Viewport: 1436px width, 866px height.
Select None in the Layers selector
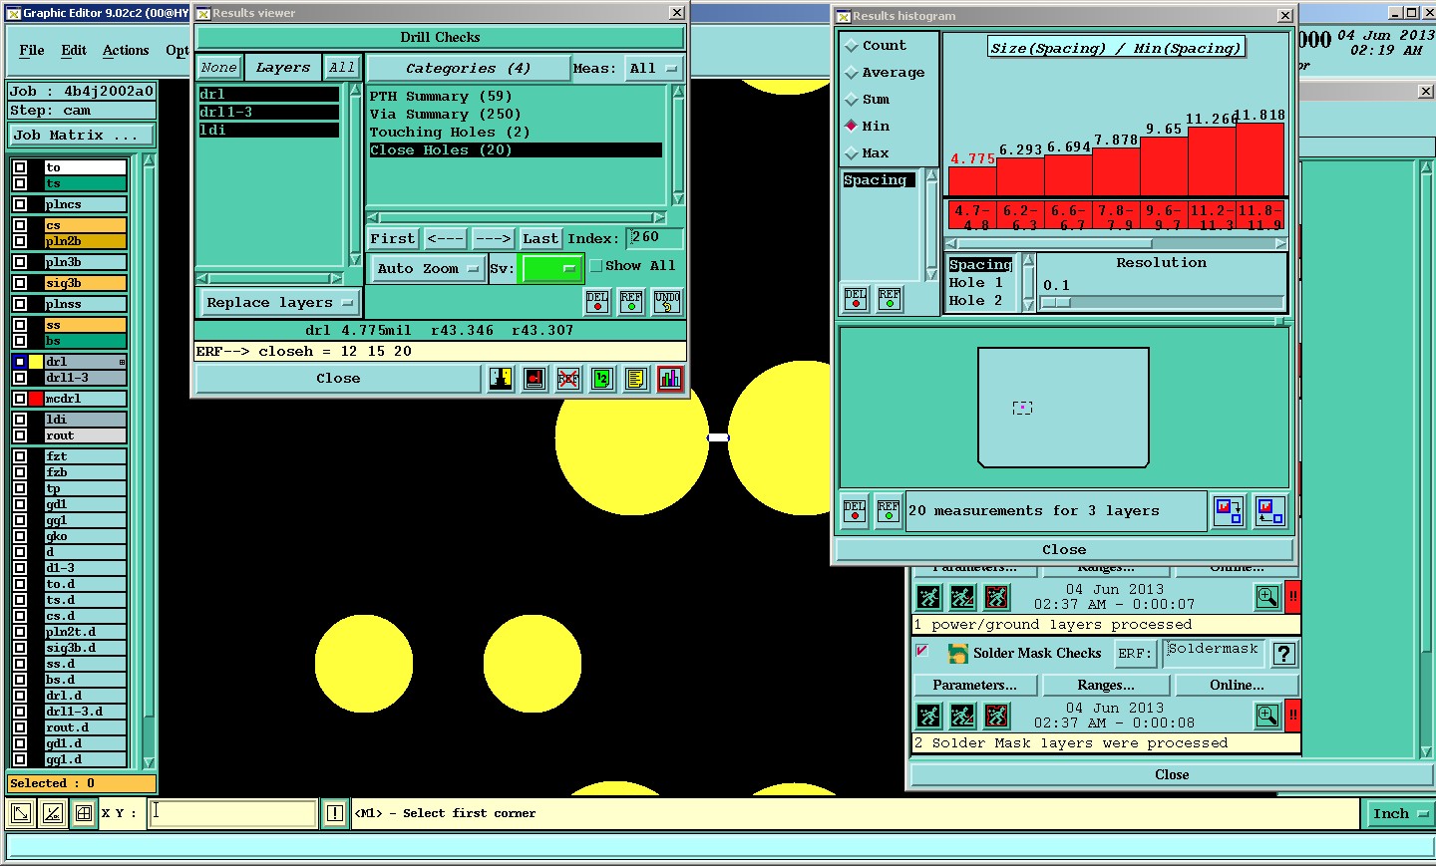pos(218,68)
